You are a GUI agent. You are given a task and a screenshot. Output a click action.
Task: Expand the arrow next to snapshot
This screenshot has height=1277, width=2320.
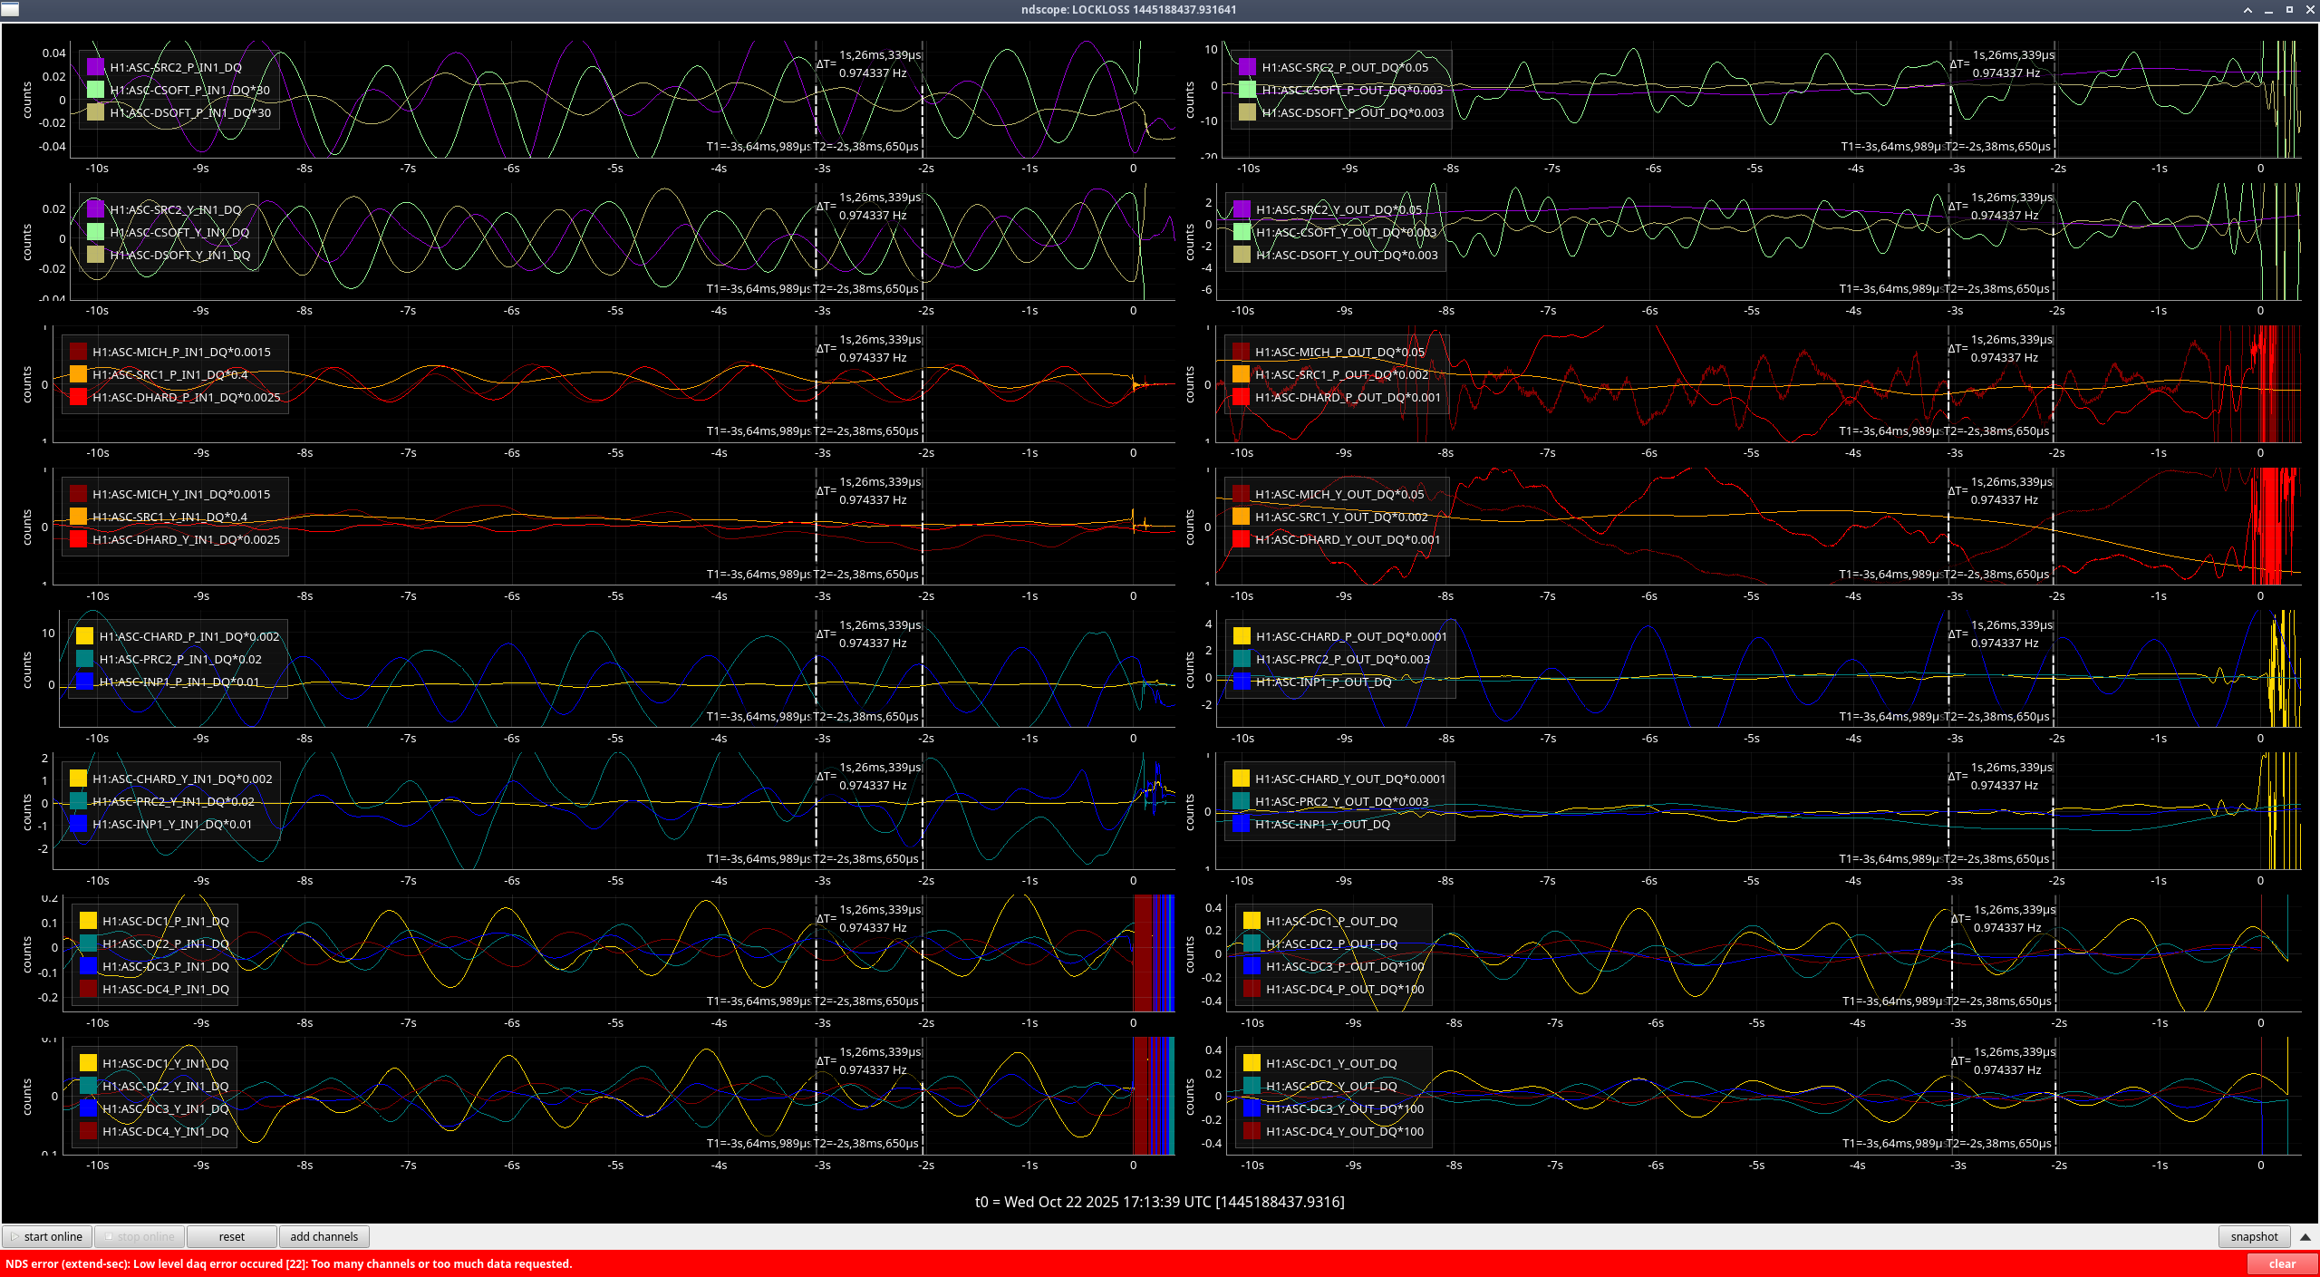pyautogui.click(x=2305, y=1236)
